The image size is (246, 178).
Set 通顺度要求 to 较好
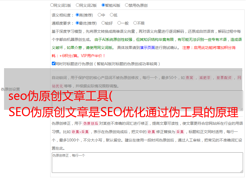(103, 23)
